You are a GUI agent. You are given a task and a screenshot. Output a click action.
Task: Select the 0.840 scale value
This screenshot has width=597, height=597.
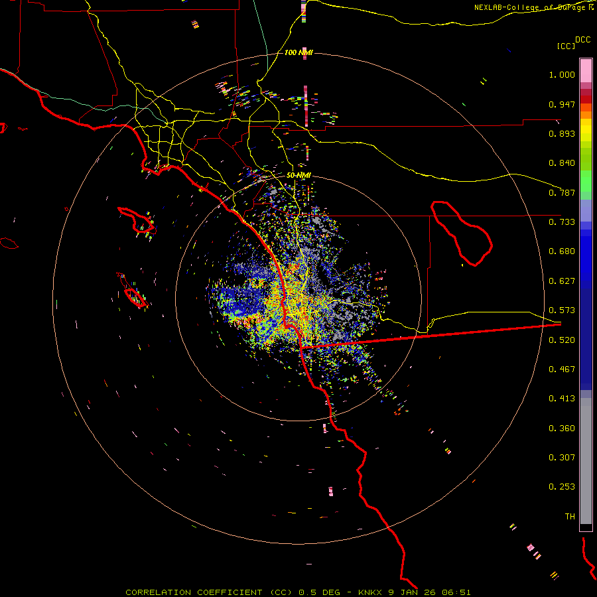pos(562,163)
